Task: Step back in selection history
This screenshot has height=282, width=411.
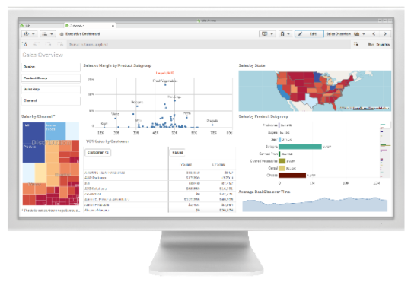Action: tap(37, 45)
